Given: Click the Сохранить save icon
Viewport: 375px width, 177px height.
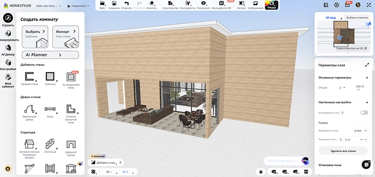Looking at the screenshot, I should point(114,3).
